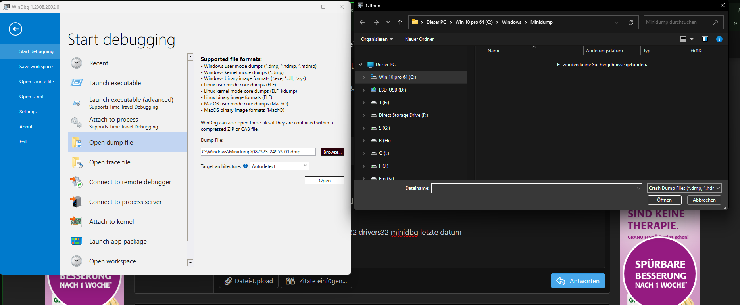Open the Organisieren dropdown menu
The image size is (740, 305).
[x=377, y=39]
